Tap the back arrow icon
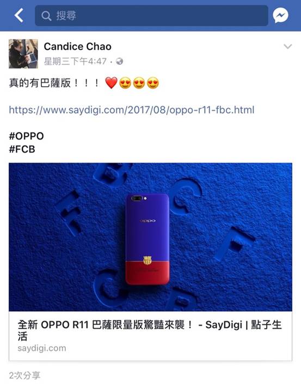 click(19, 15)
